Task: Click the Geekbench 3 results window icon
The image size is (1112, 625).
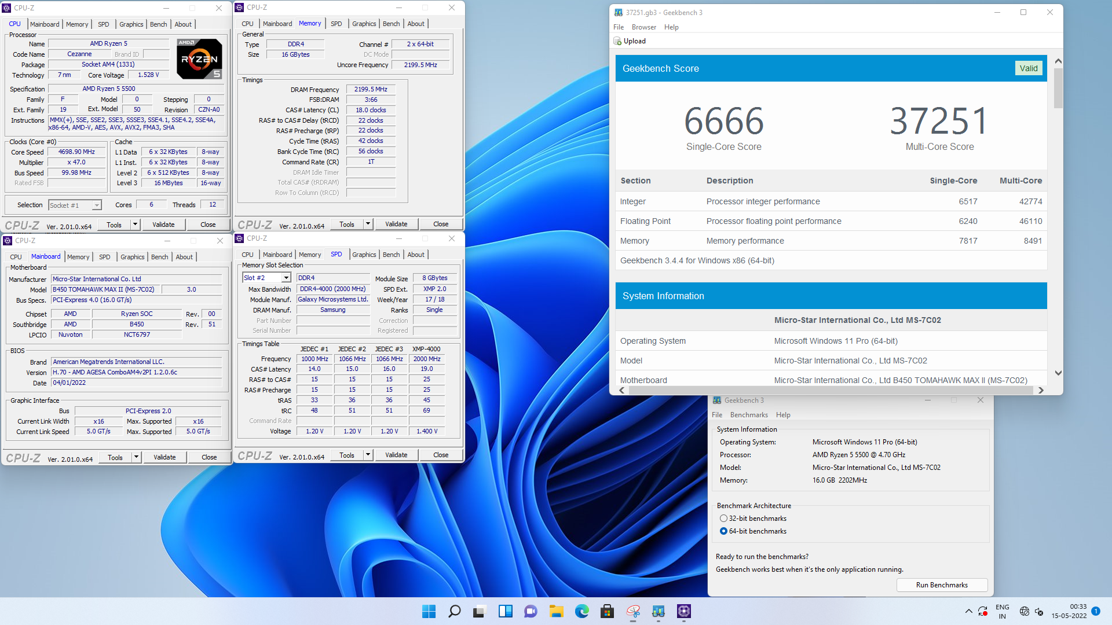Action: click(x=619, y=12)
